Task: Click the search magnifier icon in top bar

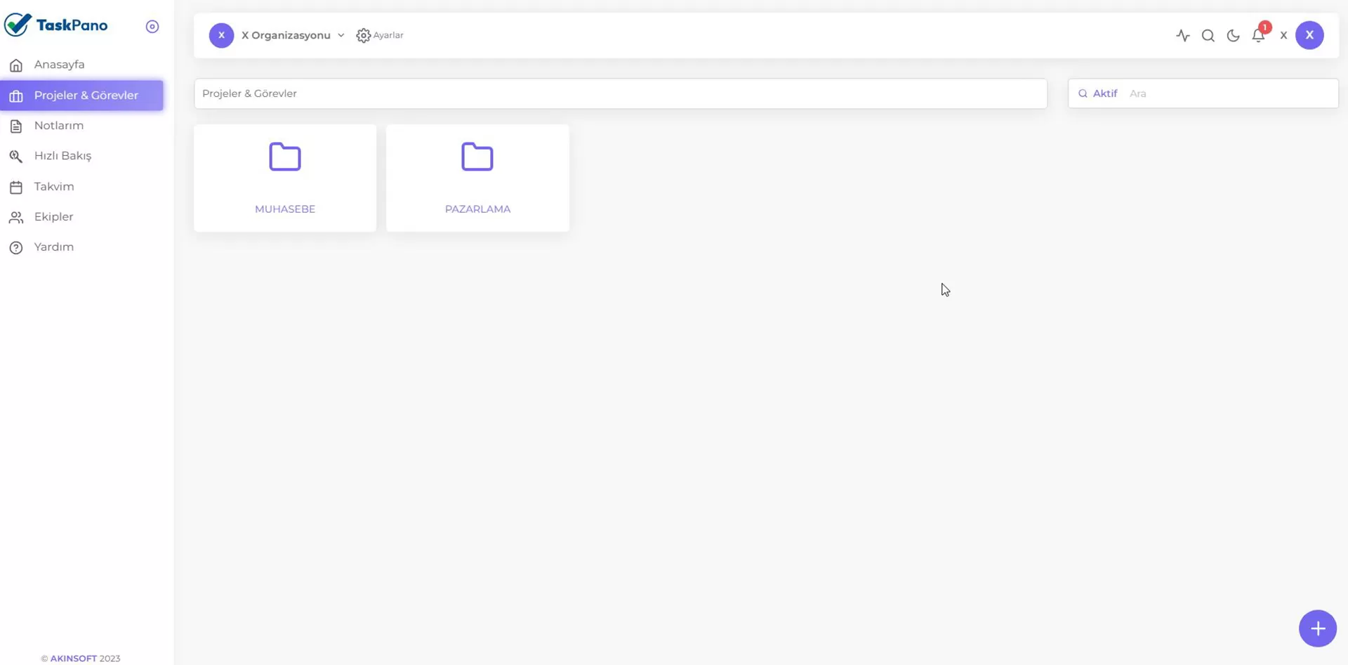Action: 1208,35
